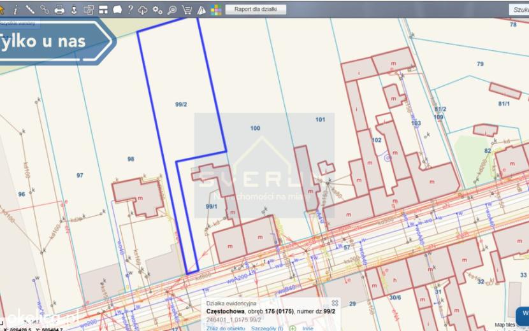The image size is (529, 331).
Task: Click the printer icon in toolbar
Action: 59,10
